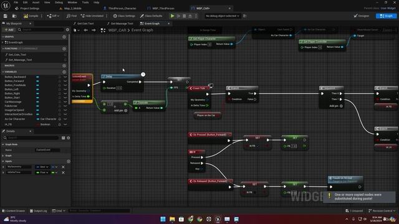This screenshot has height=224, width=399.
Task: Click the eject playback icon
Action: coord(190,16)
